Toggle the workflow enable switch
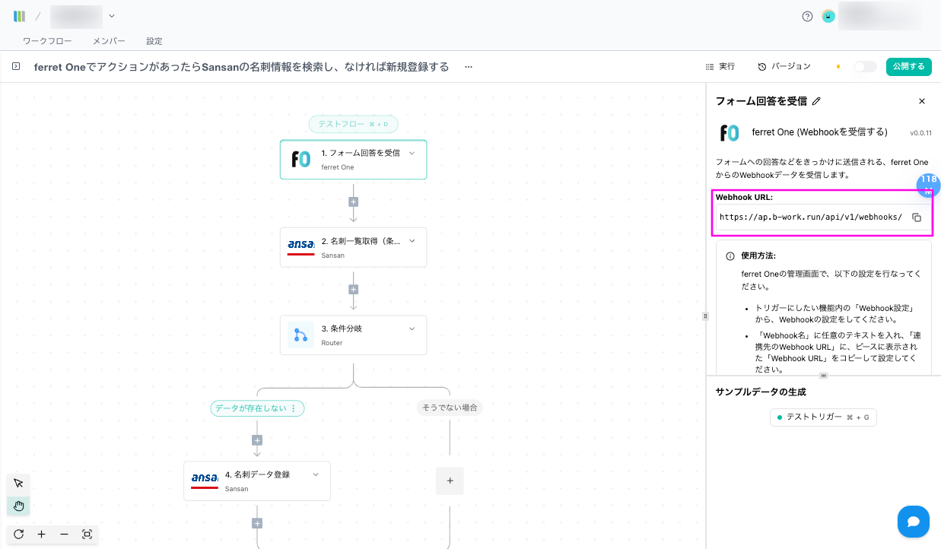The height and width of the screenshot is (549, 941). 865,67
